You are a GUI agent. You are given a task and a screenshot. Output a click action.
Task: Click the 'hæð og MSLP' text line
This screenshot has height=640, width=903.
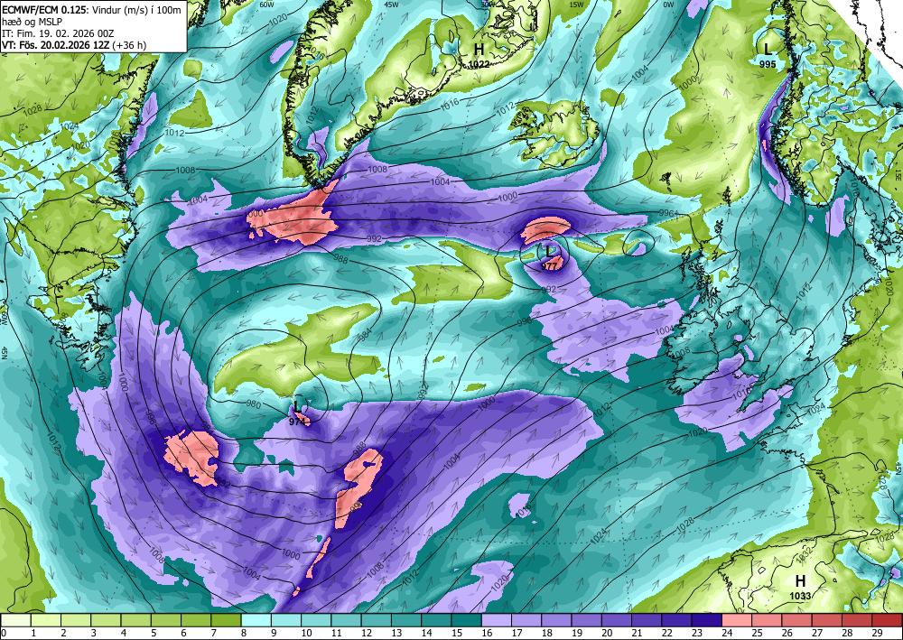32,22
